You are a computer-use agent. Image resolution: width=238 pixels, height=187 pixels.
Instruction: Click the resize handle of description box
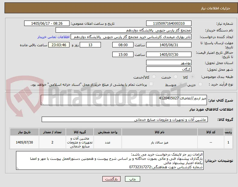[42, 104]
